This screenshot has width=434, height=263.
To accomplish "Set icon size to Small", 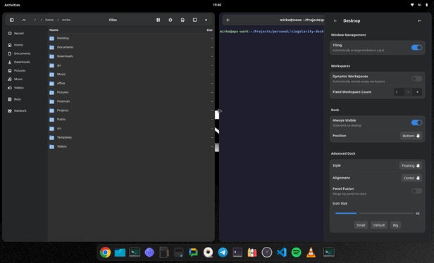I will pyautogui.click(x=361, y=225).
